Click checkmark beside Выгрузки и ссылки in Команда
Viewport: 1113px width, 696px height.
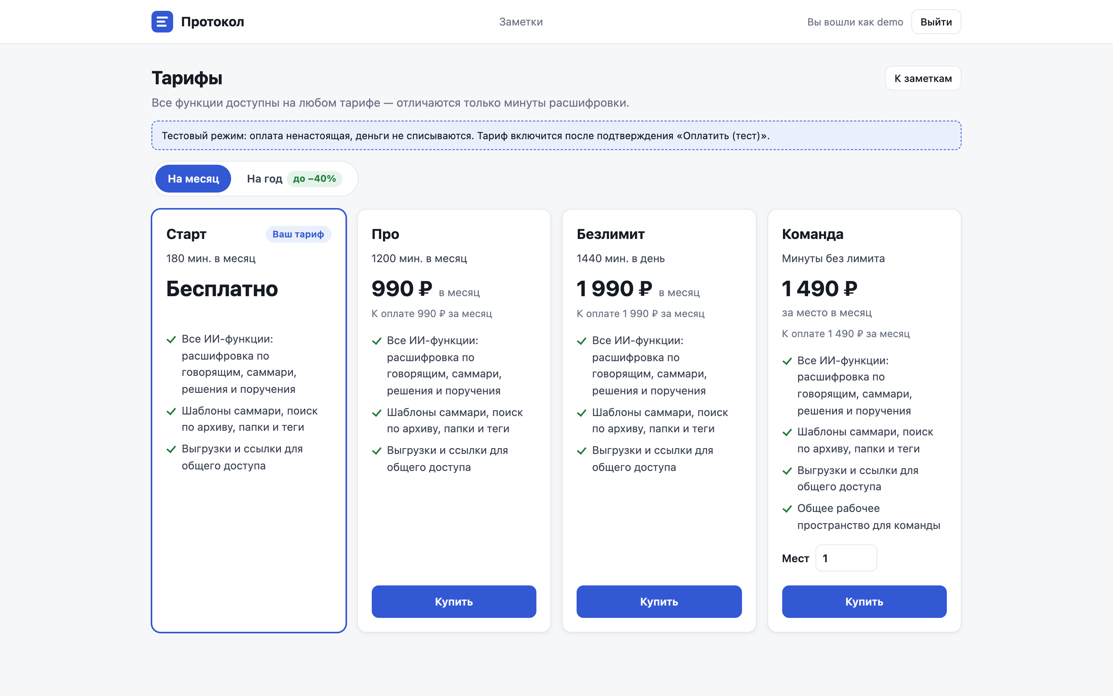[787, 471]
